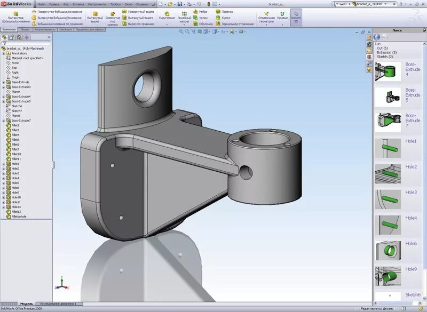Switch to the Эскиз tab
Screen dimensions: 427x312
point(25,30)
